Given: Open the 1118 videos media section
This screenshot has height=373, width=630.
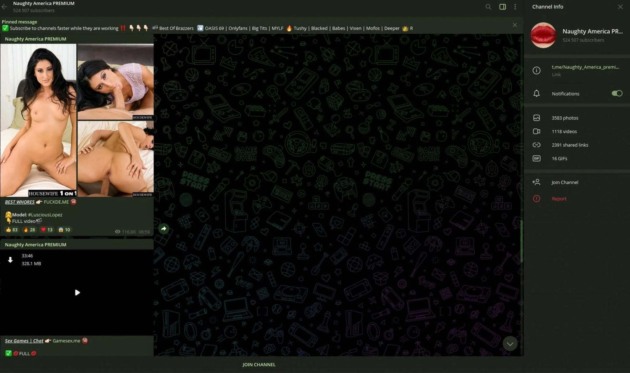Looking at the screenshot, I should coord(564,131).
